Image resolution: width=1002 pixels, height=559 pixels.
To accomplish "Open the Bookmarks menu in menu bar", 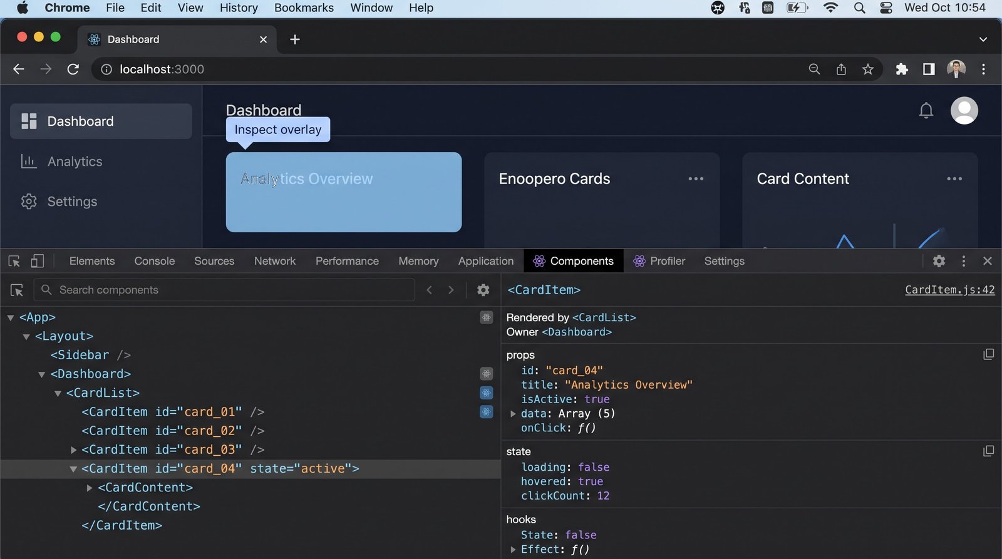I will [304, 8].
